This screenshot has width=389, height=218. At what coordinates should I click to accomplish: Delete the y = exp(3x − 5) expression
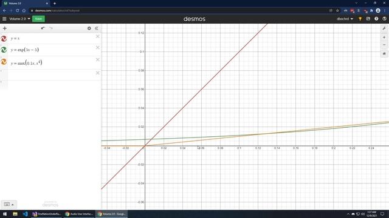pyautogui.click(x=98, y=47)
